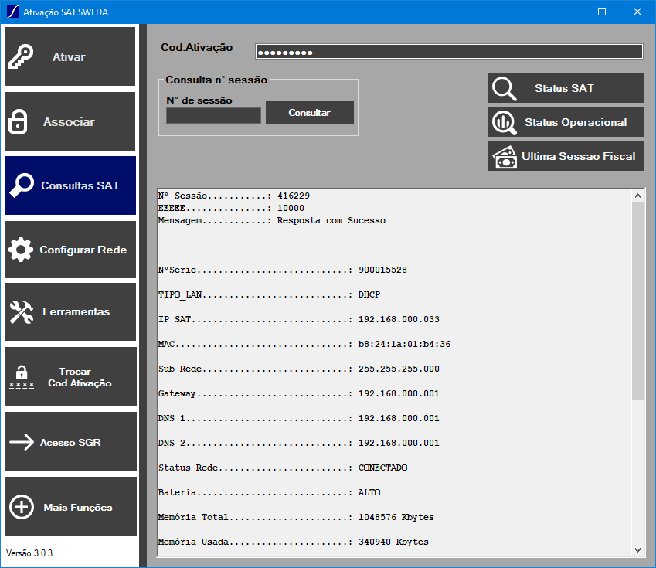The width and height of the screenshot is (656, 568).
Task: Click the window title 'Ativação SAT SWEDA'
Action: [66, 12]
